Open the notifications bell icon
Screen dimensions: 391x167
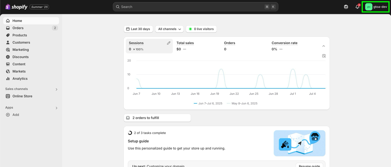click(x=357, y=7)
